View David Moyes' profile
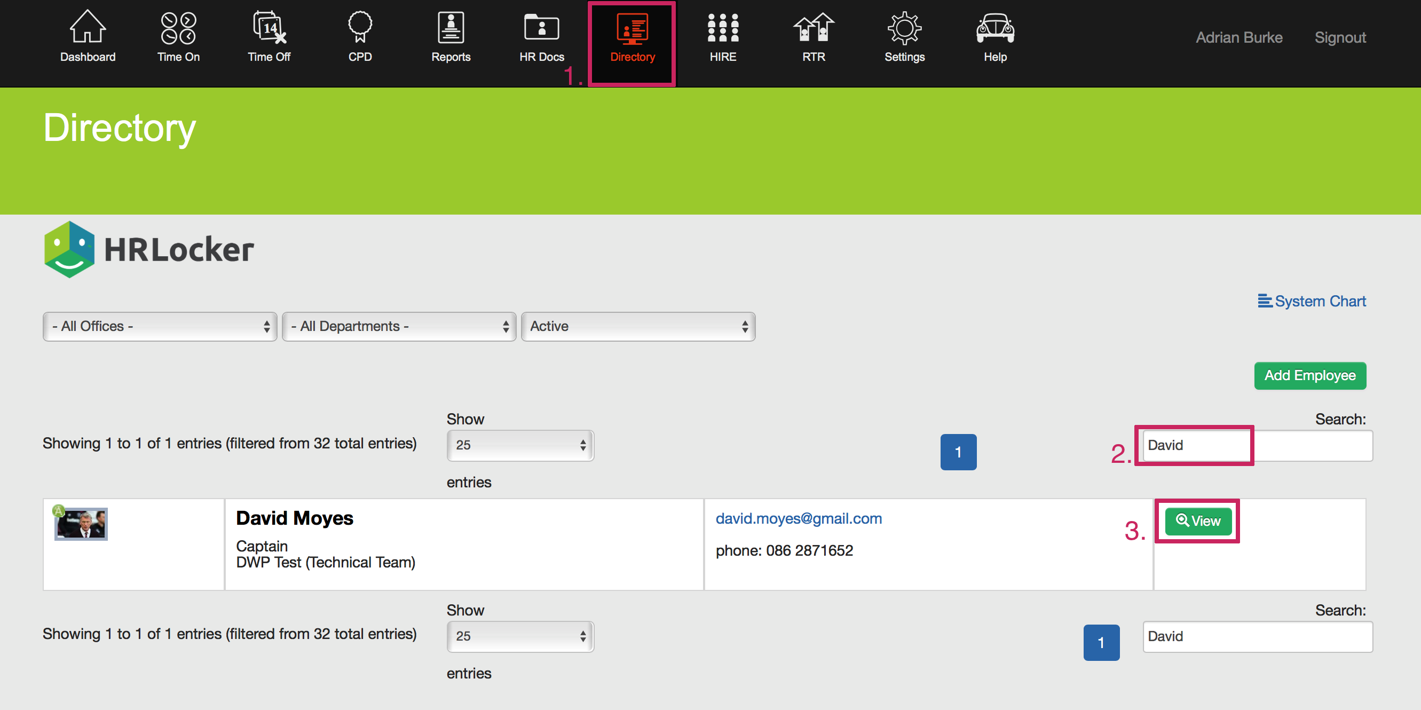 pos(1197,521)
